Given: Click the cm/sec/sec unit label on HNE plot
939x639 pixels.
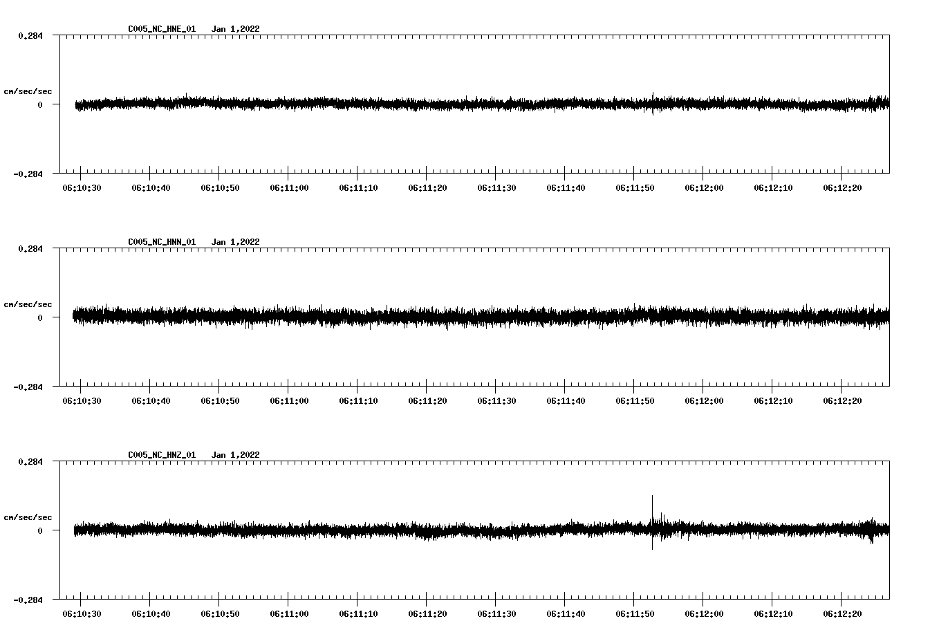Looking at the screenshot, I should [x=28, y=91].
